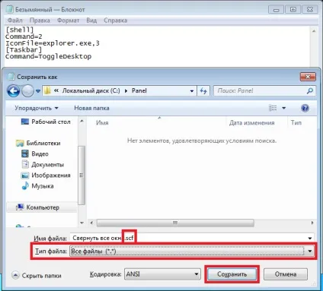Viewport: 323px width, 291px height.
Task: Click Notepad icon in title bar
Action: click(x=10, y=9)
